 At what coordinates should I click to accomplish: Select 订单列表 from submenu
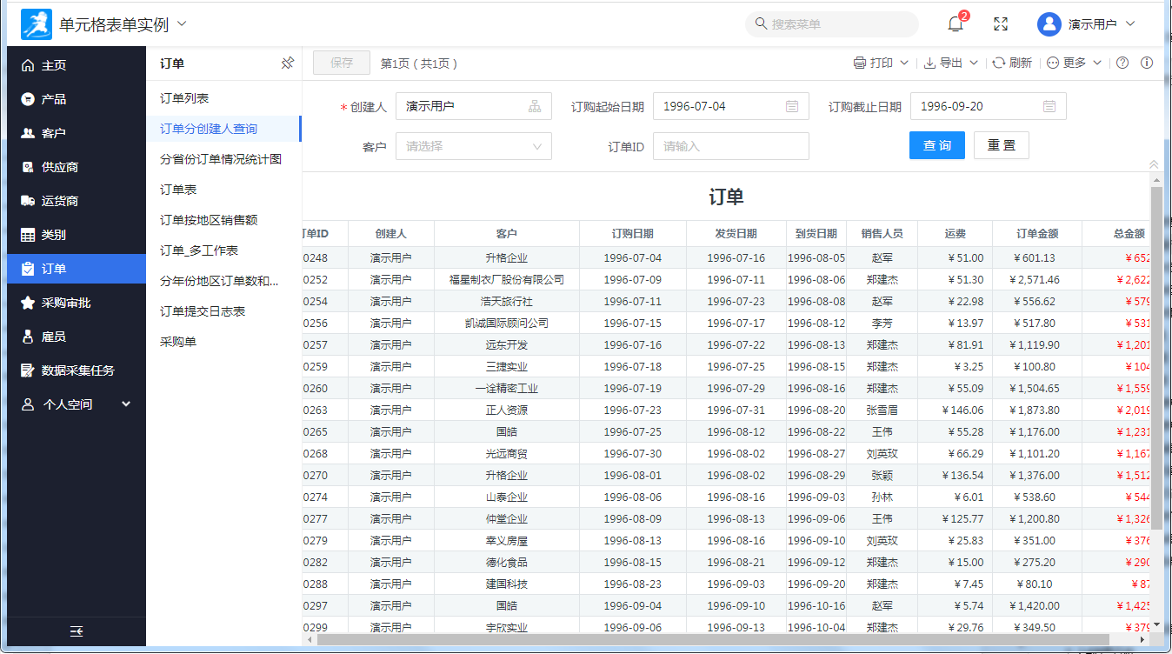coord(184,98)
